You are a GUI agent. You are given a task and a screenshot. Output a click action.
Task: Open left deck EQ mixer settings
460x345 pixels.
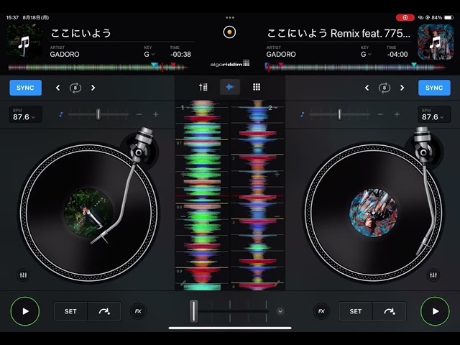coord(23,275)
